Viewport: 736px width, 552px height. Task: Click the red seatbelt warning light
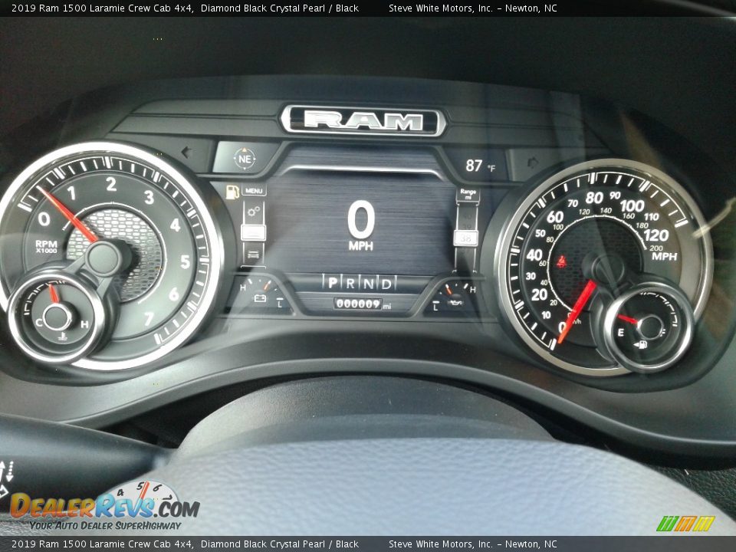coord(562,261)
